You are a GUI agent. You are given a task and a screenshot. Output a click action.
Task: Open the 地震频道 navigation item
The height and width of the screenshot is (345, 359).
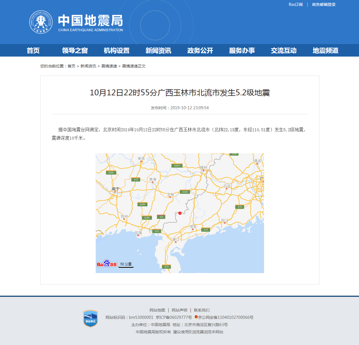click(x=326, y=50)
